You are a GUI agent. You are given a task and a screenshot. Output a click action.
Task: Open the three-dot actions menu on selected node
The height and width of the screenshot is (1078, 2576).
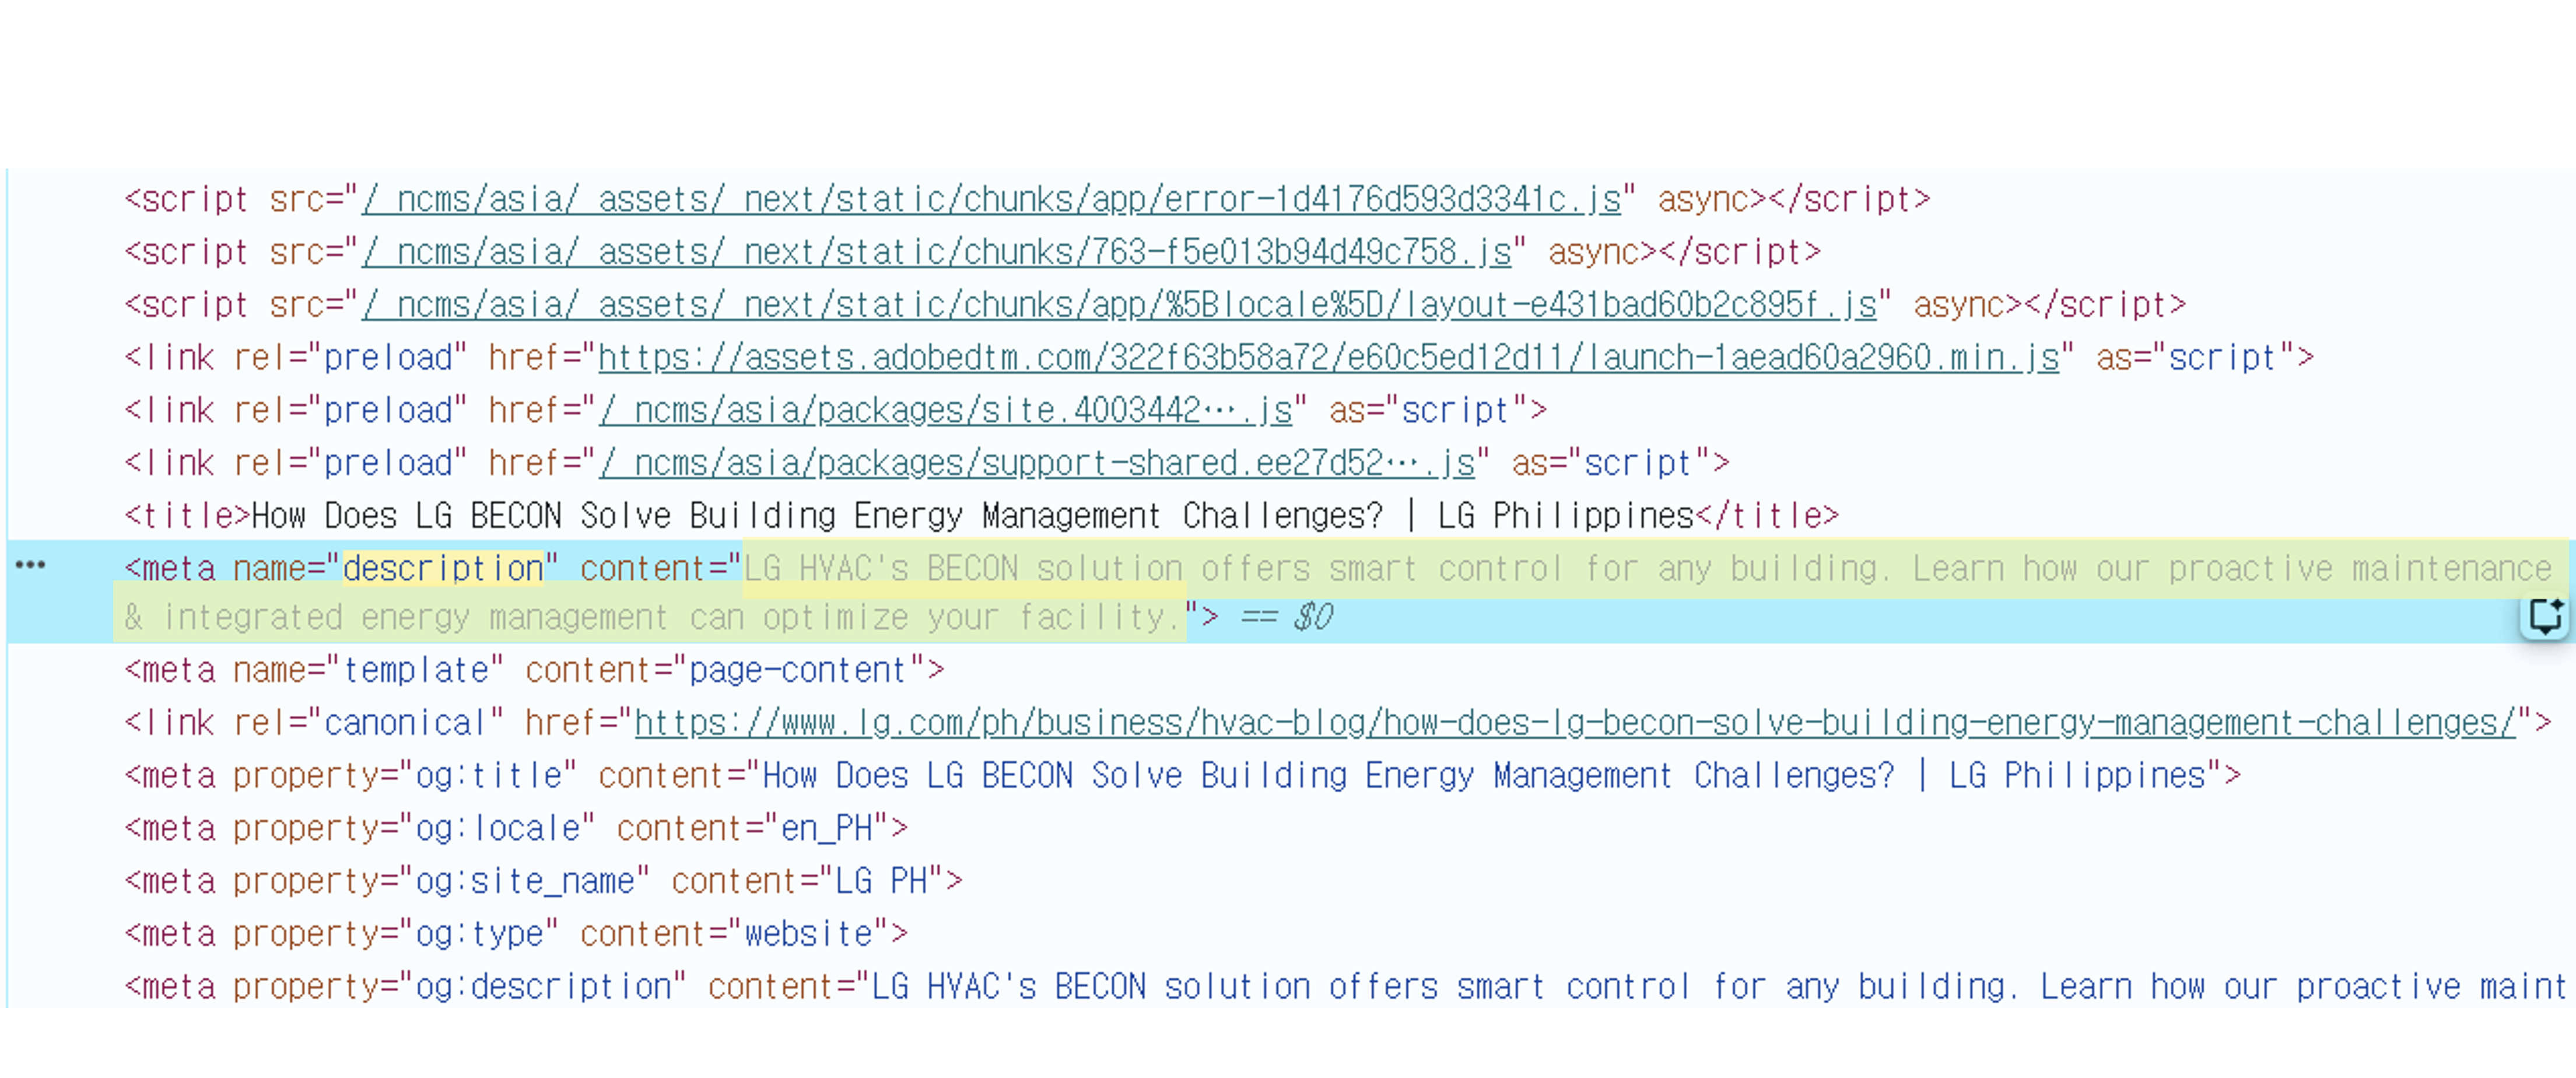[30, 566]
